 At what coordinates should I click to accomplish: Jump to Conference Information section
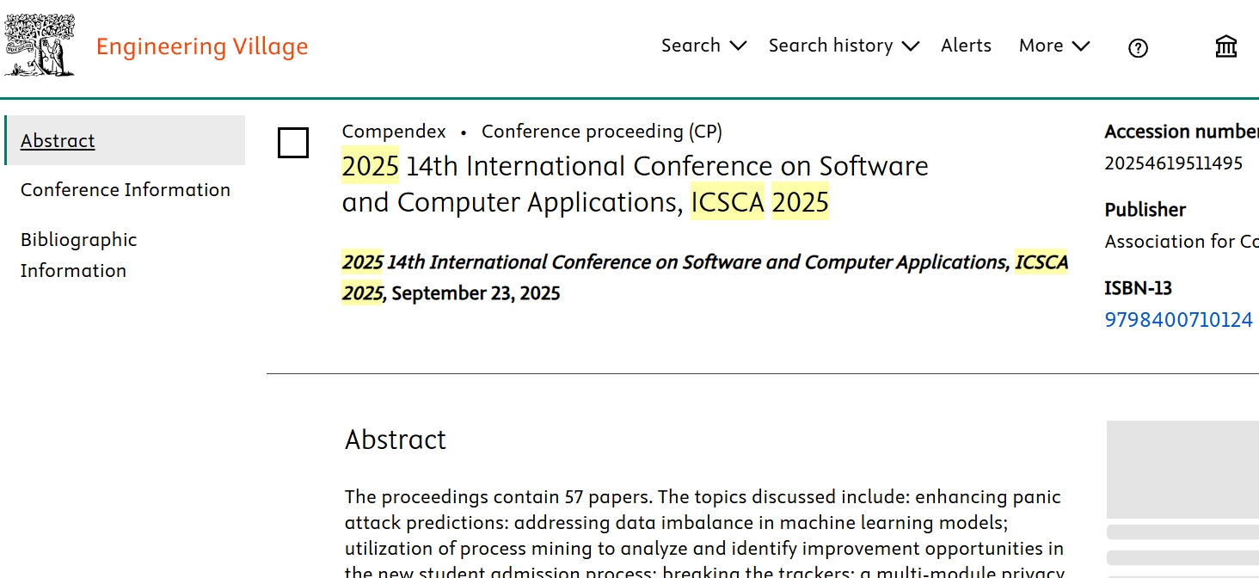126,189
